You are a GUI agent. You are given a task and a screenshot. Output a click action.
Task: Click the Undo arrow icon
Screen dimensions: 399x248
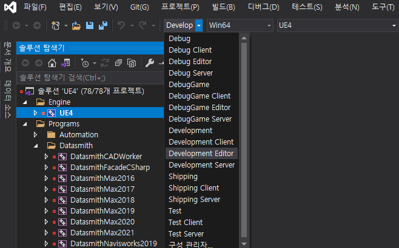(x=121, y=25)
